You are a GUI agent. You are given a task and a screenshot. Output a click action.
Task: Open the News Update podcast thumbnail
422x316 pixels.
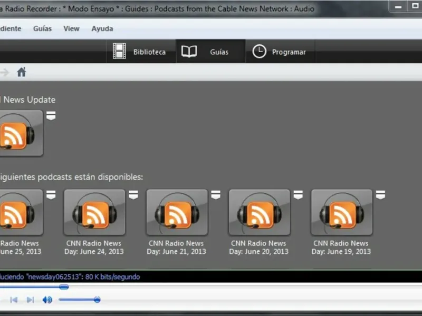click(21, 133)
